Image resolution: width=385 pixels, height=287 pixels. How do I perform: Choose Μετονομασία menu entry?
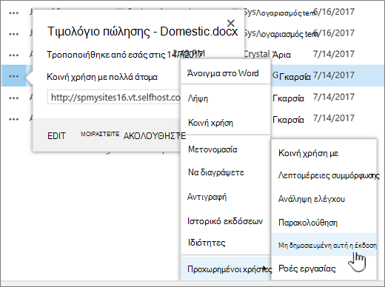(x=226, y=149)
